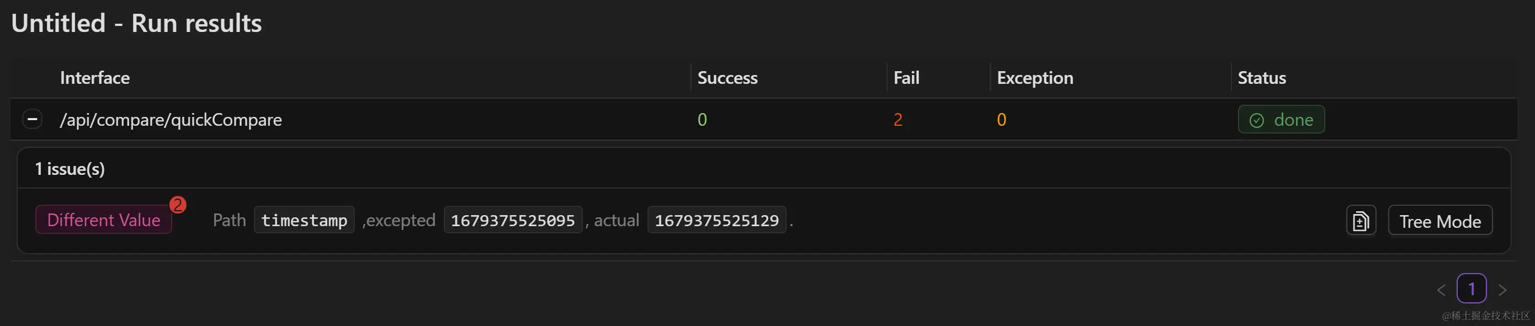Click the /api/compare/quickCompare interface name
The width and height of the screenshot is (1535, 326).
(171, 120)
